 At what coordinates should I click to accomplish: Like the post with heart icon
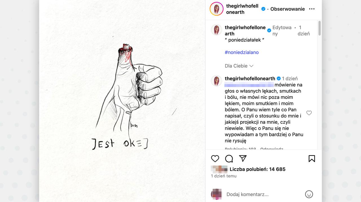point(215,159)
